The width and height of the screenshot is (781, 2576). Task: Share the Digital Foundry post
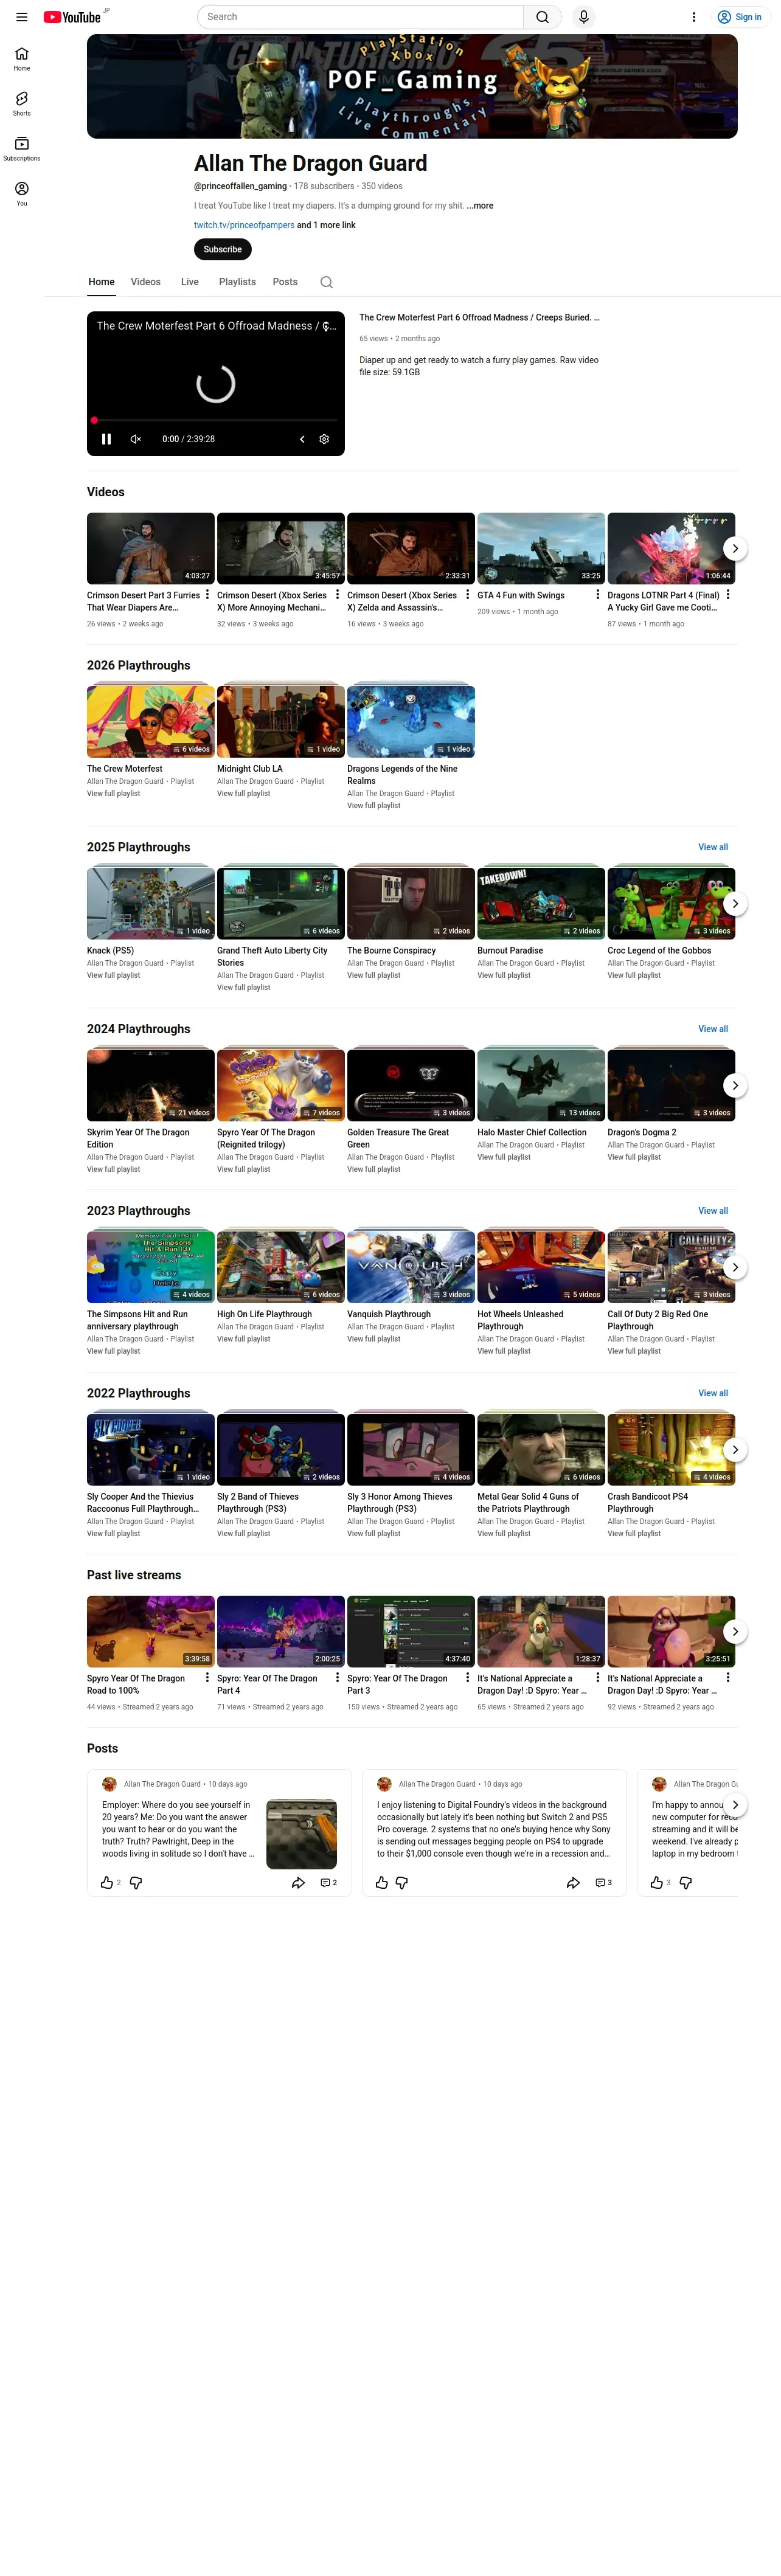pyautogui.click(x=573, y=1883)
